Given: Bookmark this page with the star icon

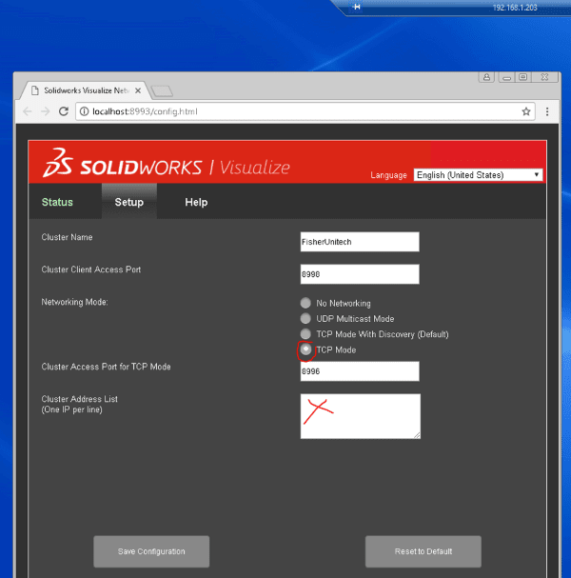Looking at the screenshot, I should (x=526, y=111).
